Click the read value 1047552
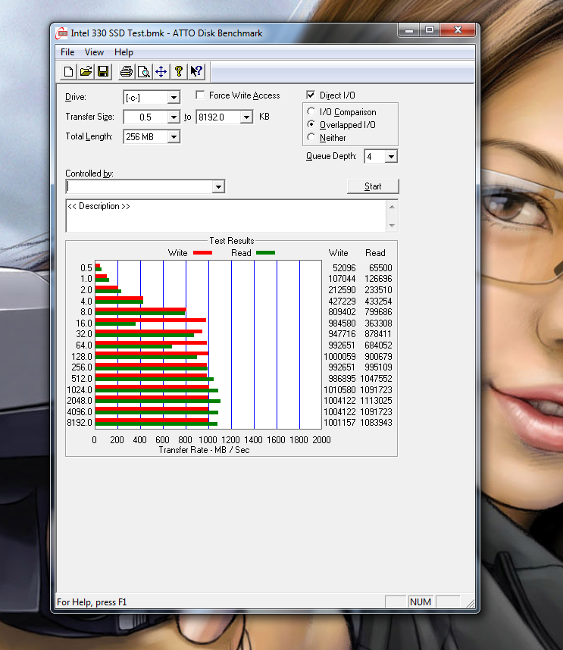Viewport: 563px width, 650px height. pos(376,379)
